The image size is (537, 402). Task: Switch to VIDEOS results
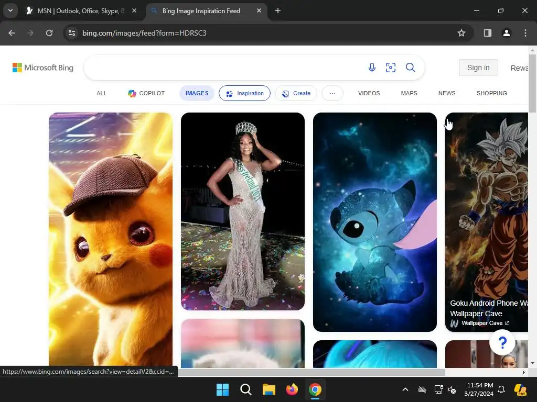(369, 93)
